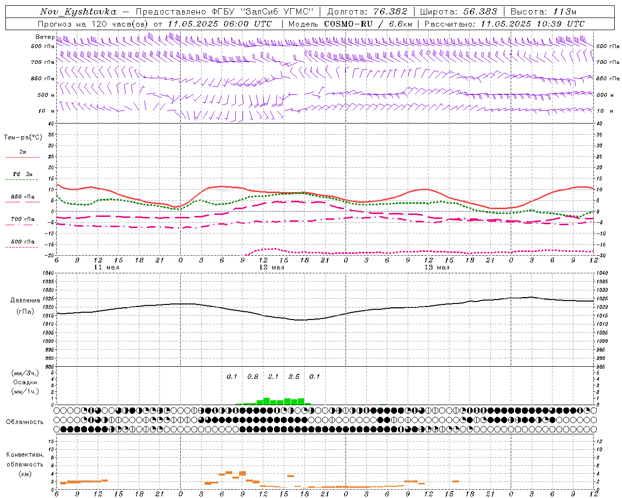The image size is (622, 498).
Task: Click the computed time 11.05.2025 10:39 UTC
Action: point(533,24)
